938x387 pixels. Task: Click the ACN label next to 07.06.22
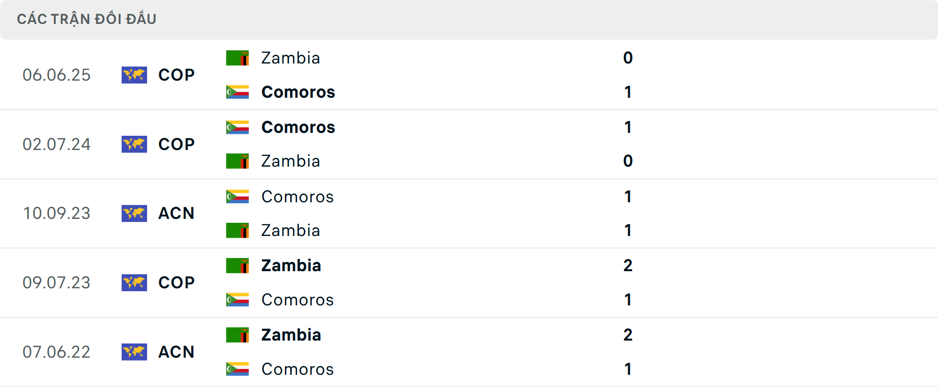[x=176, y=352]
